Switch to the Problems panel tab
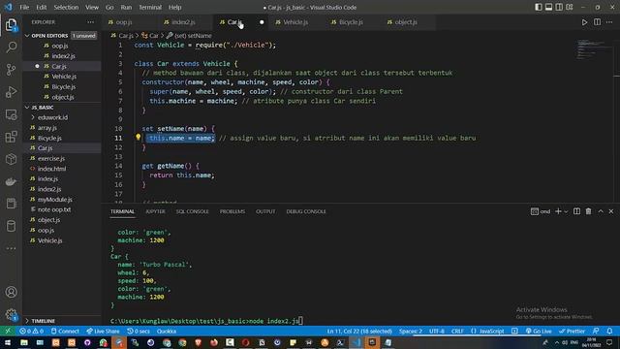Screen dimensions: 620x349 coord(232,211)
